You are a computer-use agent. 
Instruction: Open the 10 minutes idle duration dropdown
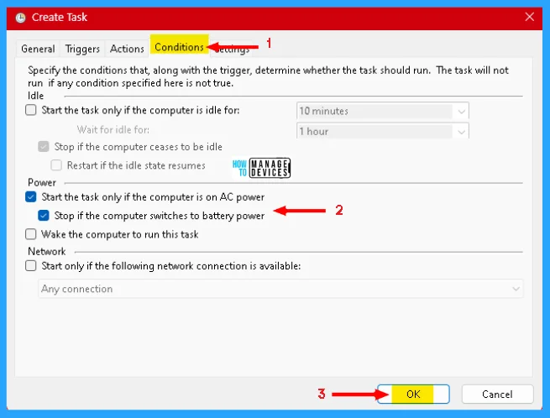click(382, 111)
